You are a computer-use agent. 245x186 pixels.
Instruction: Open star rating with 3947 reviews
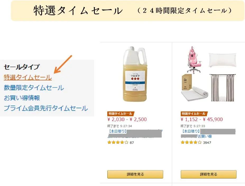tap(191, 143)
